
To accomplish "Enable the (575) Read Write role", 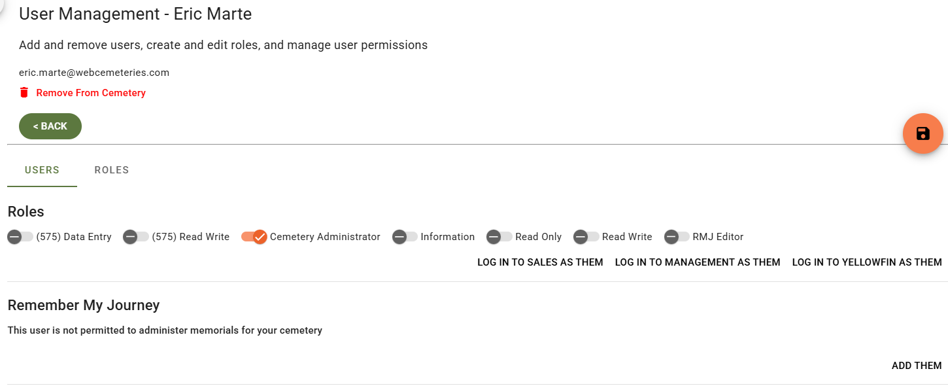I will click(136, 237).
